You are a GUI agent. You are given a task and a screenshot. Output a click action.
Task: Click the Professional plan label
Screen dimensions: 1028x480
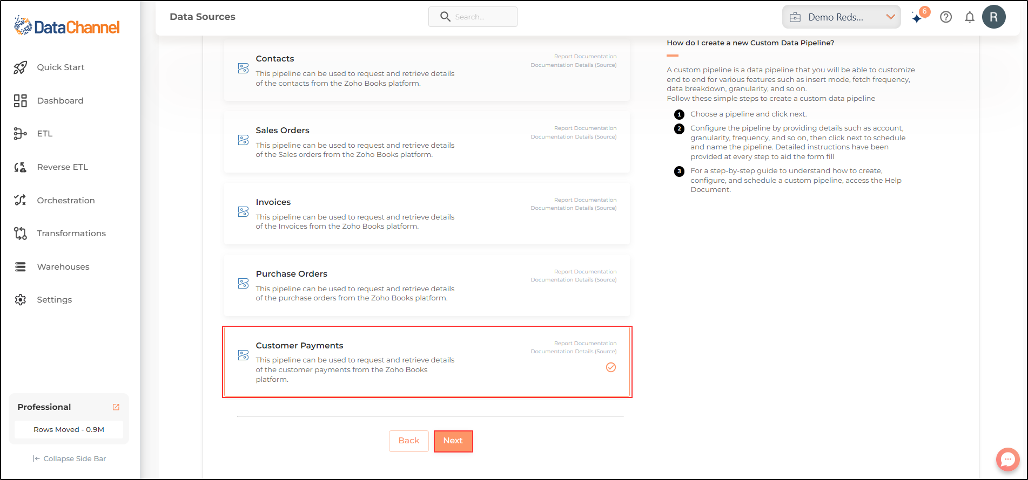(44, 407)
